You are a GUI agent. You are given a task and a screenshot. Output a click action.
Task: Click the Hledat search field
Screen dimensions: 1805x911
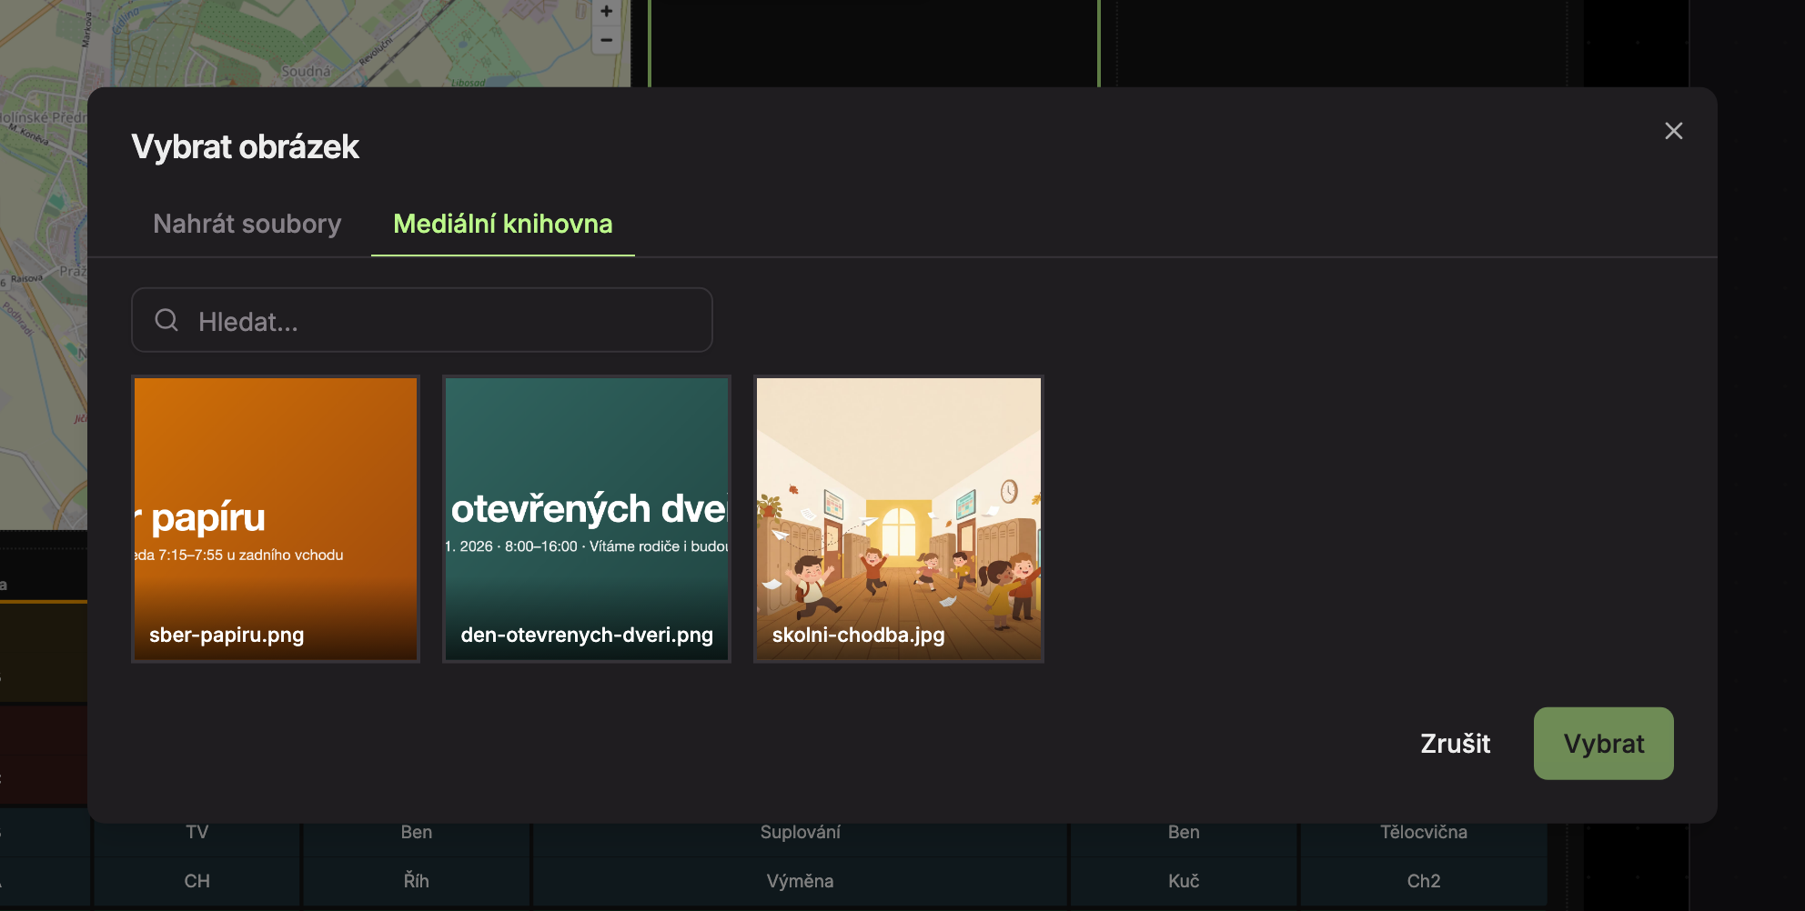point(422,320)
